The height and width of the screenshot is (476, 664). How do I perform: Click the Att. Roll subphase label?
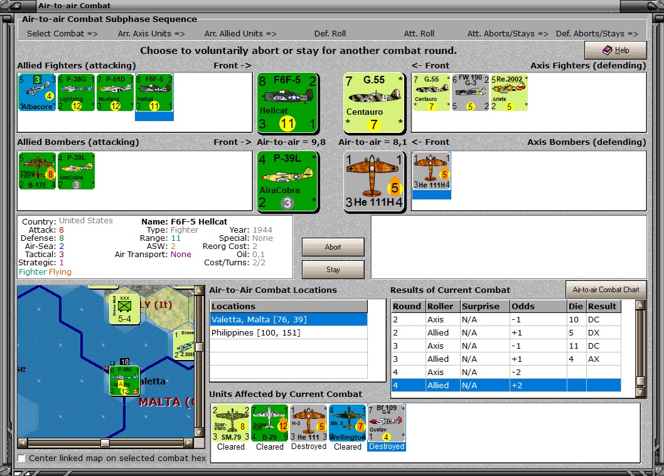click(x=419, y=33)
